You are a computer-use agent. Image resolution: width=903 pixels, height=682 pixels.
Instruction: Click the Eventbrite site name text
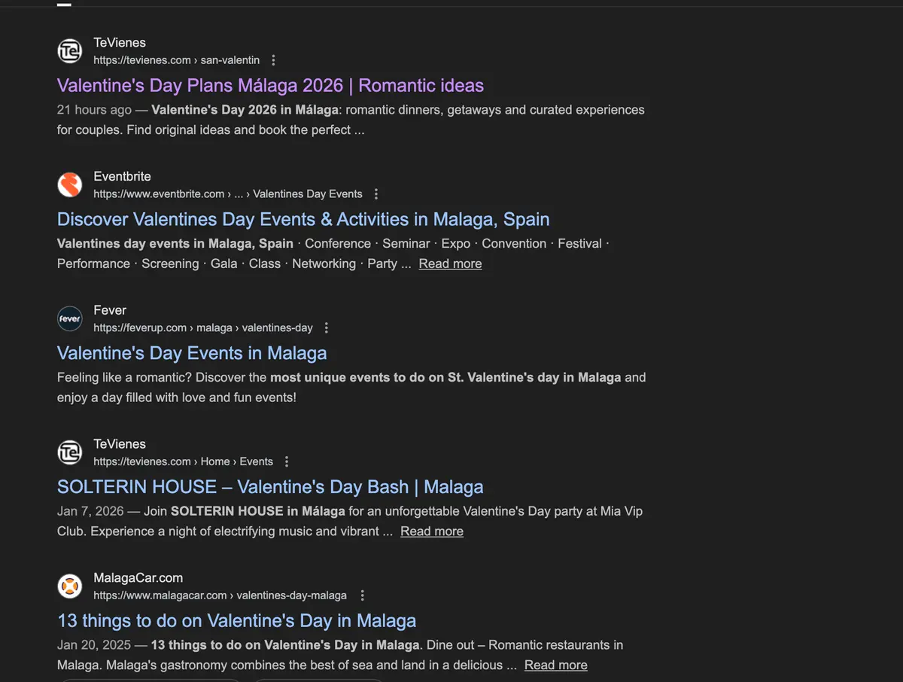click(x=122, y=176)
